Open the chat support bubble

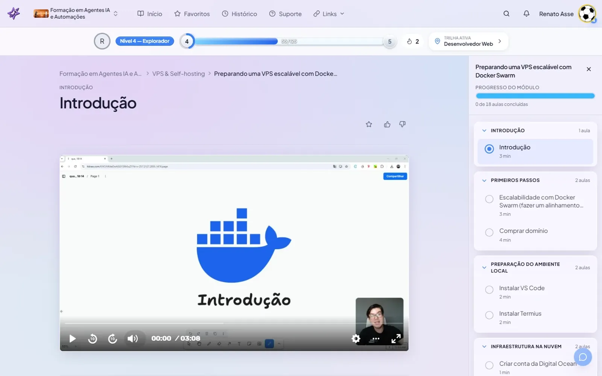[x=583, y=357]
